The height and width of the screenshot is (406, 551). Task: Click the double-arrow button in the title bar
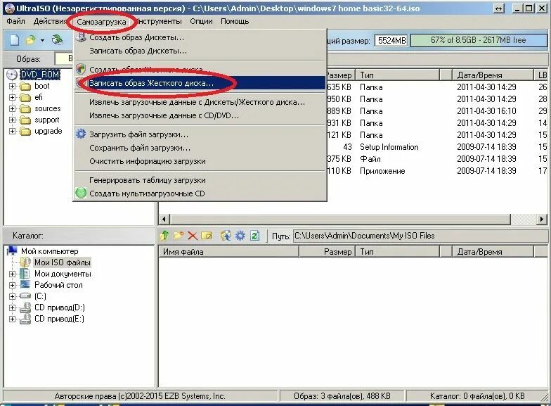(x=498, y=8)
